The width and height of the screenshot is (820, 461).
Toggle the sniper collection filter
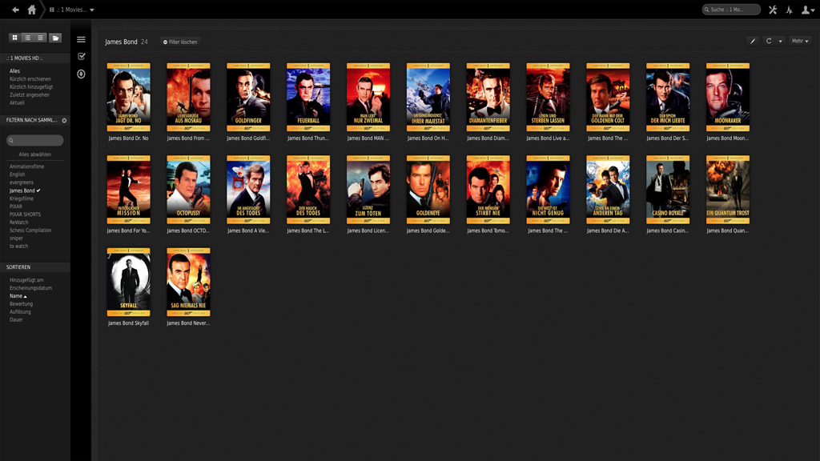[x=16, y=239]
